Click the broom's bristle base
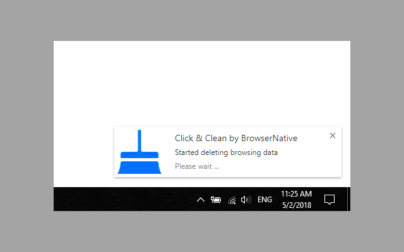This screenshot has height=252, width=404. point(140,168)
